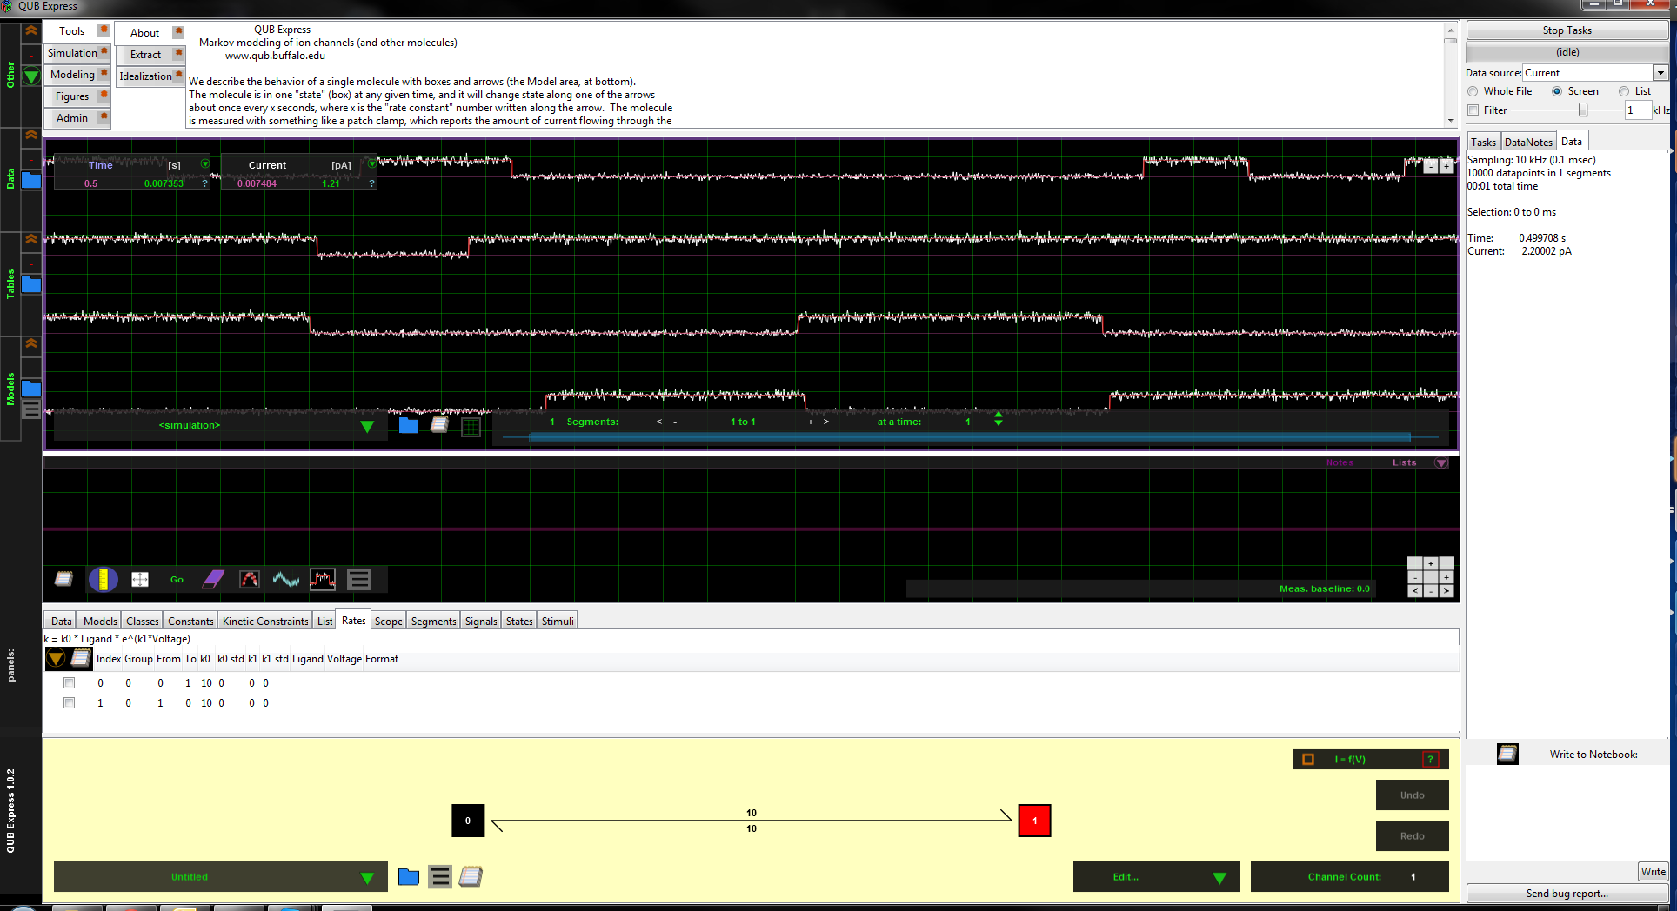
Task: Open the Simulation tools panel
Action: coord(72,52)
